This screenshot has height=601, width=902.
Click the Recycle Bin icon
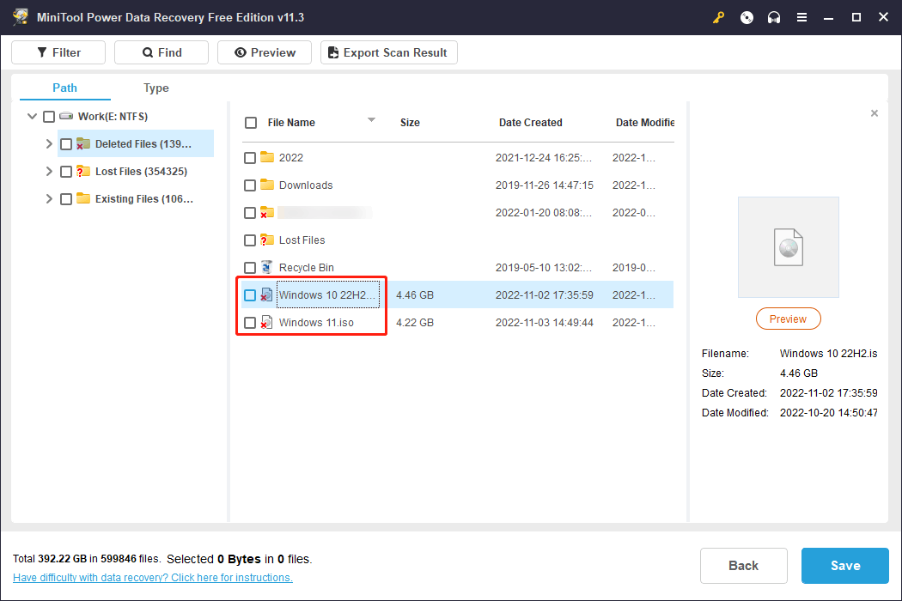coord(267,267)
